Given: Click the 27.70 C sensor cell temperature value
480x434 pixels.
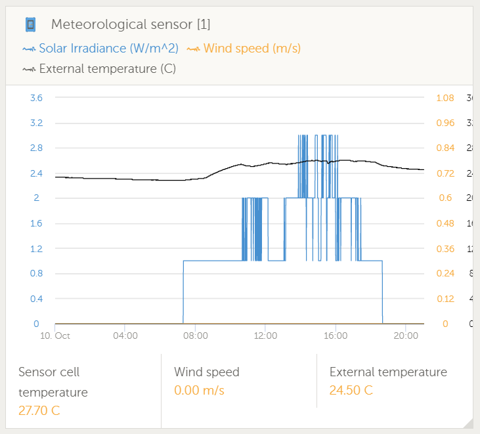Looking at the screenshot, I should pyautogui.click(x=38, y=411).
